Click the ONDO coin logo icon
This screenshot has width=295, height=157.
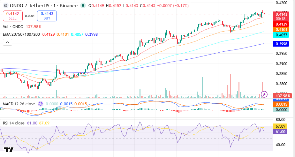click(6, 6)
